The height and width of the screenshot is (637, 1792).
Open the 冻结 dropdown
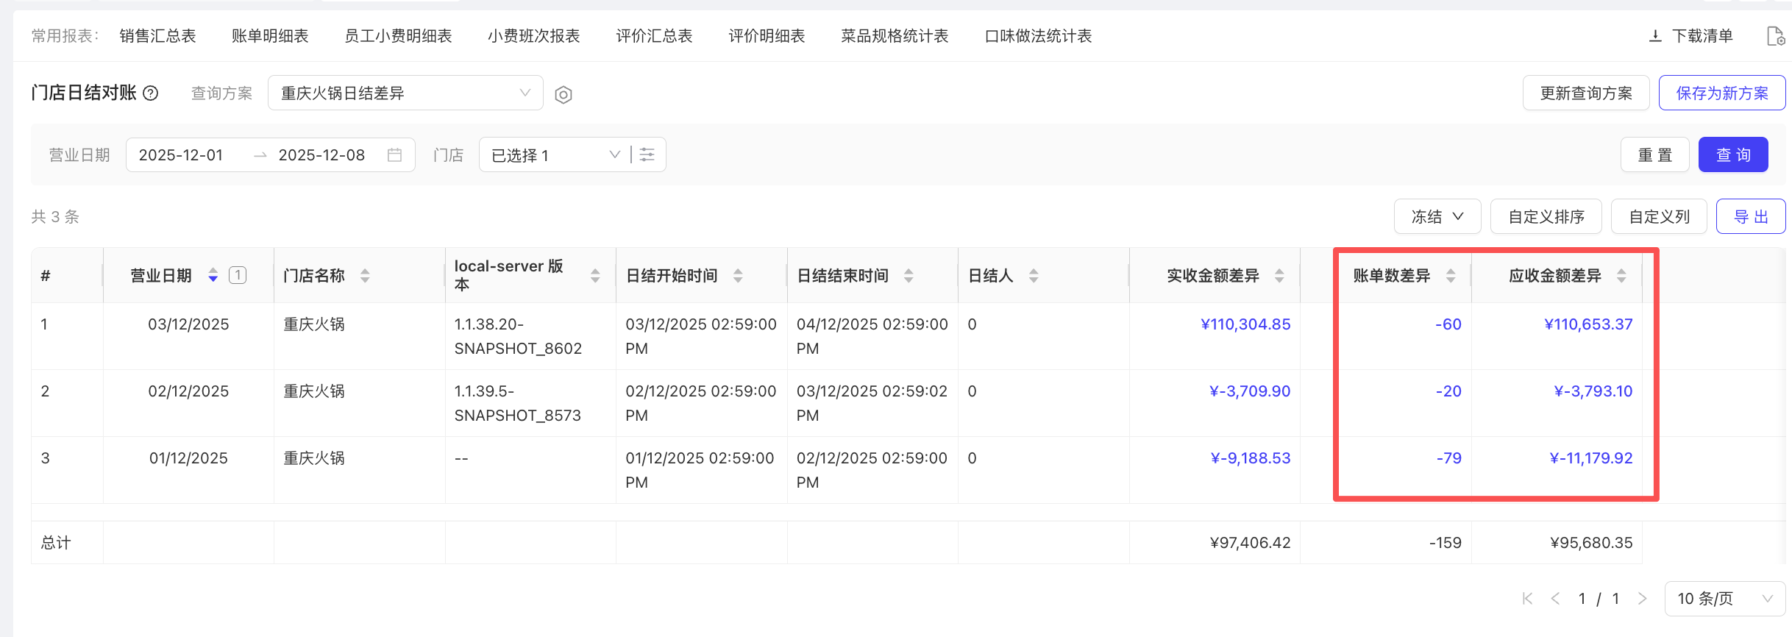tap(1437, 217)
